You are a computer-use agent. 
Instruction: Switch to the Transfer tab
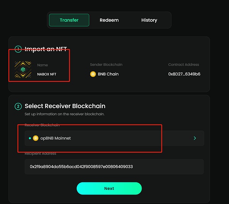click(69, 20)
